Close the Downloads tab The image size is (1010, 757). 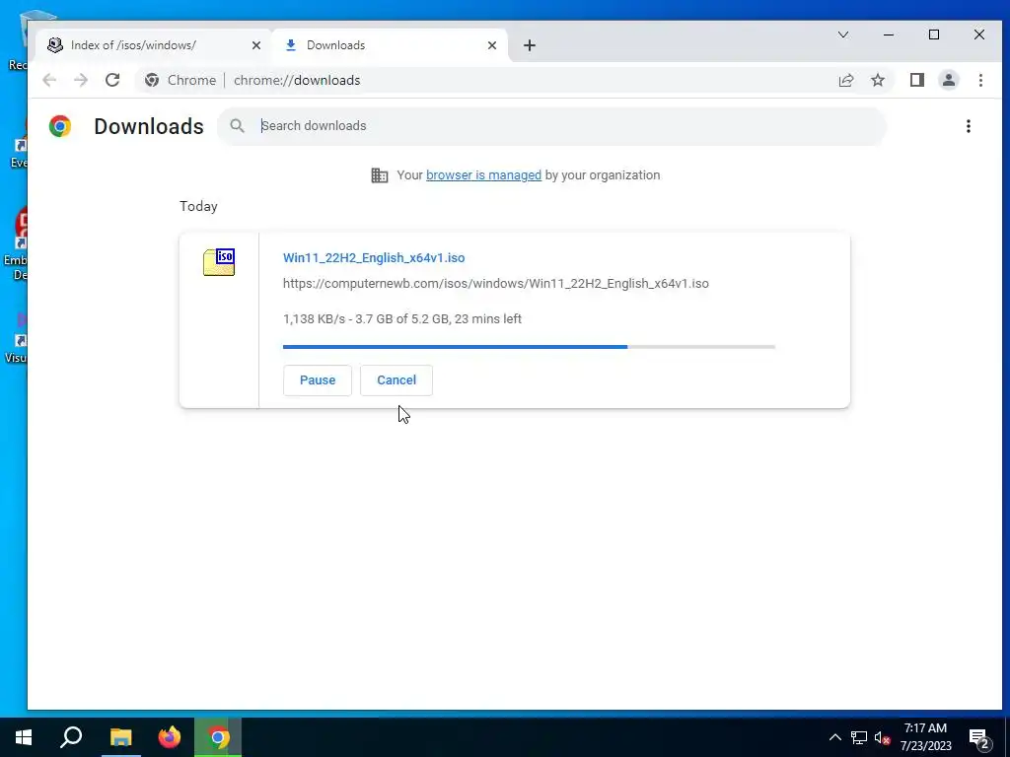pos(492,45)
